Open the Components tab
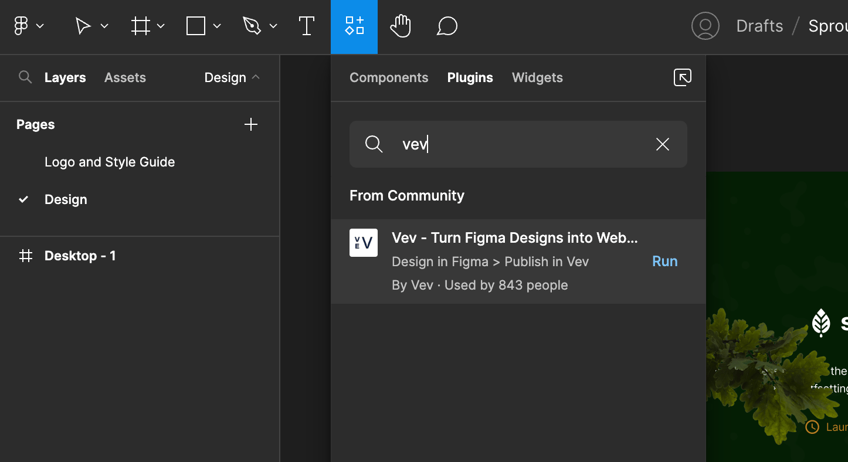The height and width of the screenshot is (462, 848). (389, 77)
